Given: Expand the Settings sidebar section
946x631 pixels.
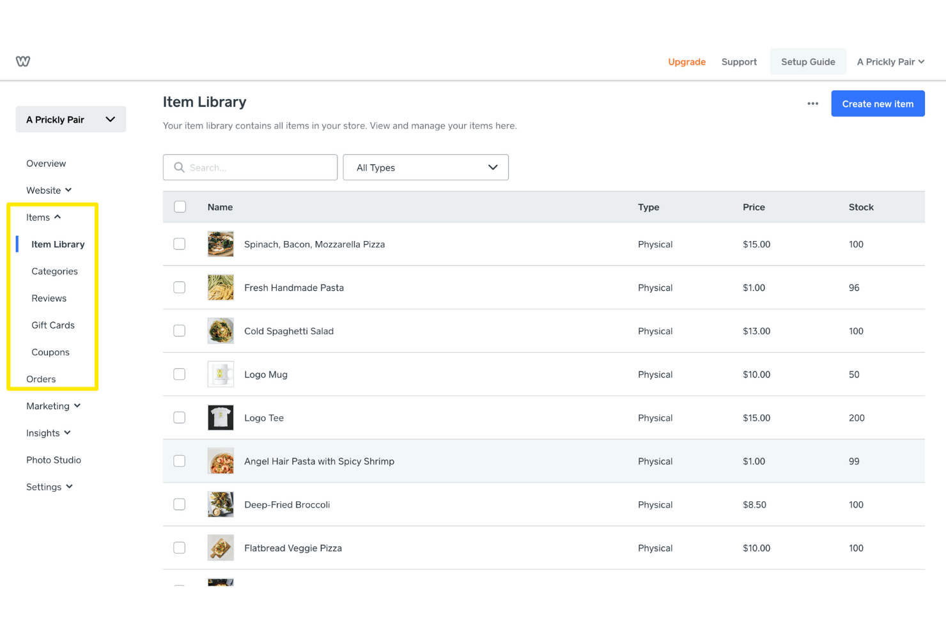Looking at the screenshot, I should click(x=50, y=487).
